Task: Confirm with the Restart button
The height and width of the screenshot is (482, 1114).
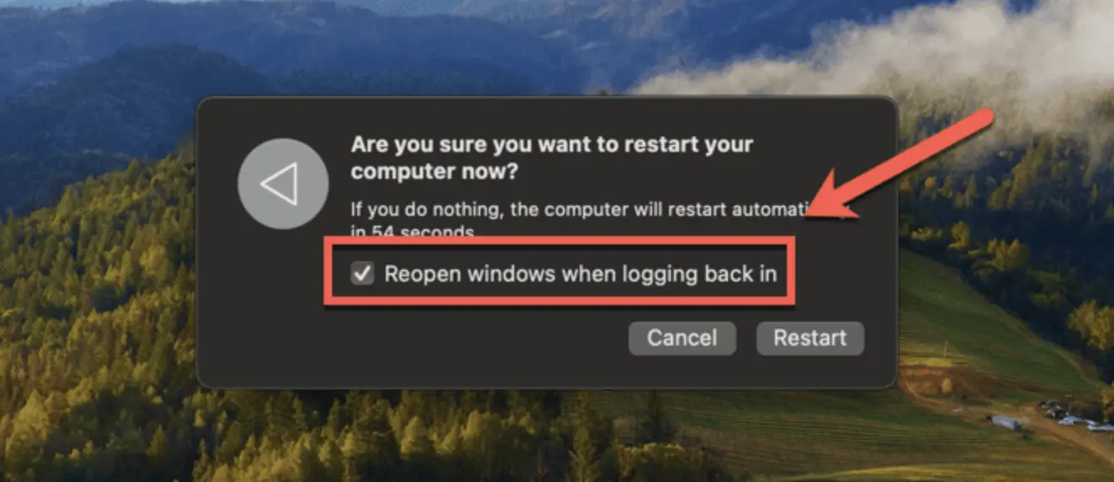Action: 810,338
